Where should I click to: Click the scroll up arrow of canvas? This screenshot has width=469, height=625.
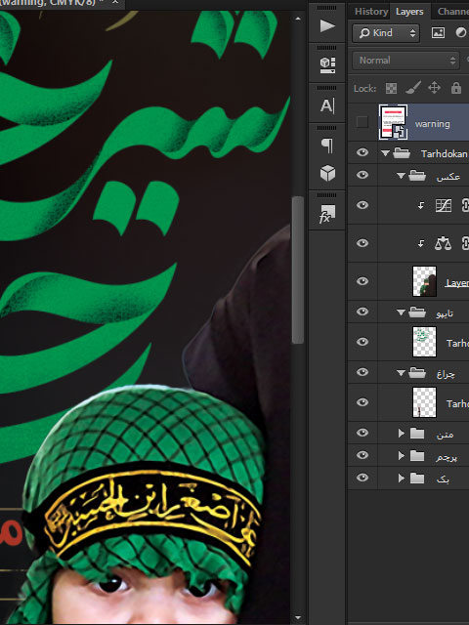pyautogui.click(x=297, y=19)
